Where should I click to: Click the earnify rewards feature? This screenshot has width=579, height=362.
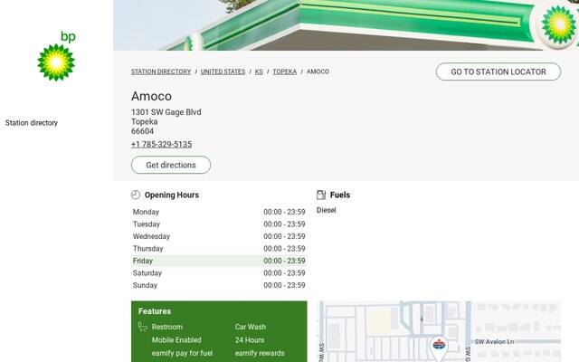pyautogui.click(x=260, y=353)
